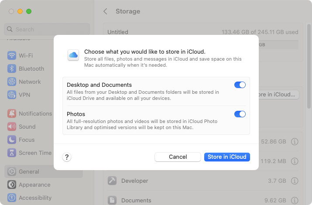The width and height of the screenshot is (312, 205).
Task: Open Sound settings label
Action: pyautogui.click(x=27, y=126)
